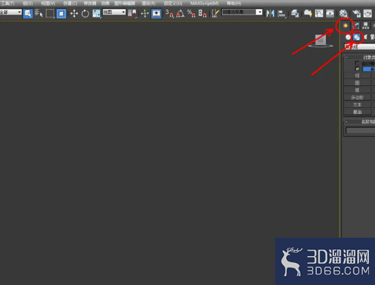Select the Select Object arrow tool
The height and width of the screenshot is (285, 375).
coord(28,13)
